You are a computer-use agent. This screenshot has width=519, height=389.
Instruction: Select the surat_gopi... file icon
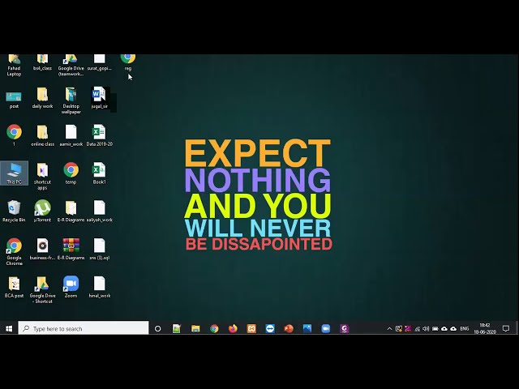pos(99,63)
